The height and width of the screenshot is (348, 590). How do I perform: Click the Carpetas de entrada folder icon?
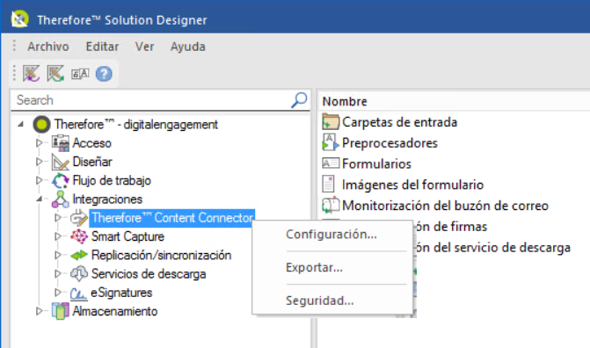[331, 122]
